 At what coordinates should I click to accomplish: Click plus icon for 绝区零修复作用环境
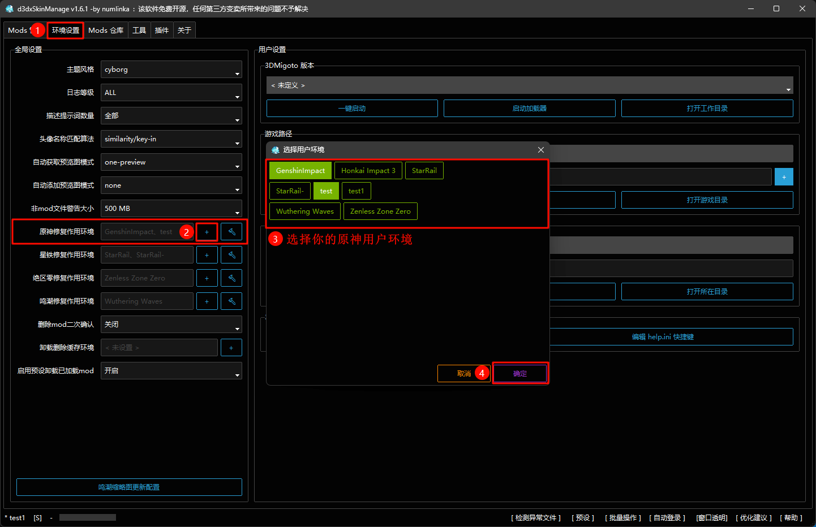[x=207, y=278]
